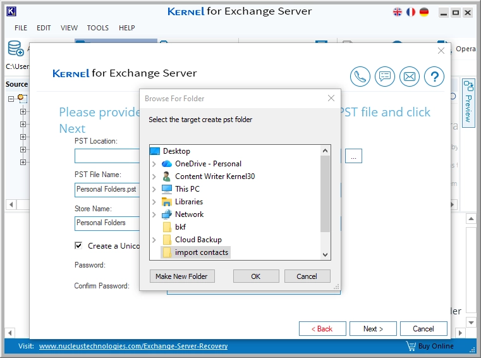The image size is (481, 358).
Task: Select the Desktop icon in folder tree
Action: click(155, 151)
